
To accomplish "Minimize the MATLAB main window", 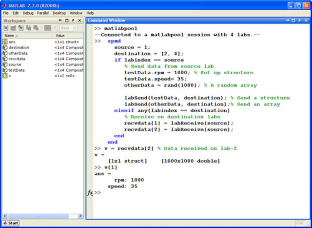I will [291, 6].
